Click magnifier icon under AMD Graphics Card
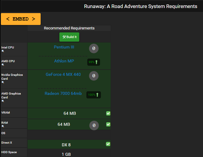203x157 pixels. pyautogui.click(x=3, y=101)
